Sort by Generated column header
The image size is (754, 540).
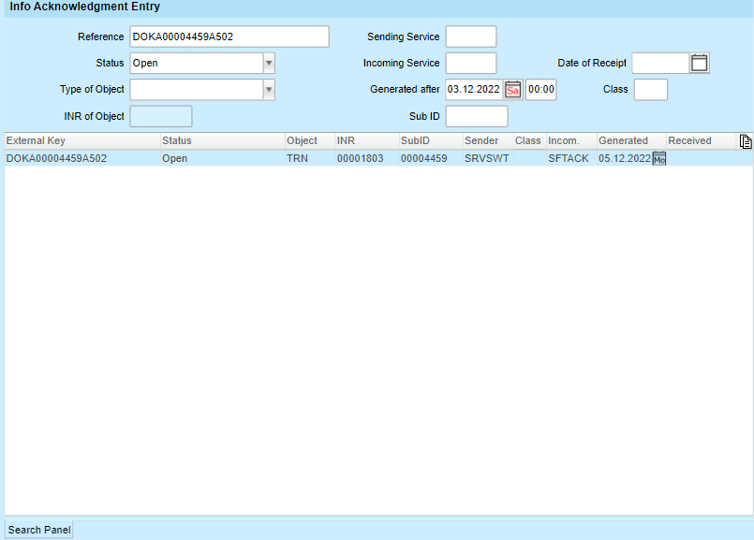(630, 141)
